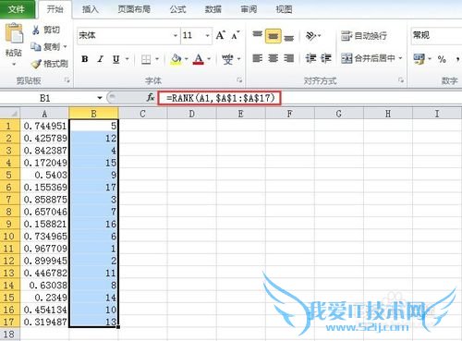The width and height of the screenshot is (462, 341).
Task: Switch to the 公式 formulas tab
Action: click(178, 9)
